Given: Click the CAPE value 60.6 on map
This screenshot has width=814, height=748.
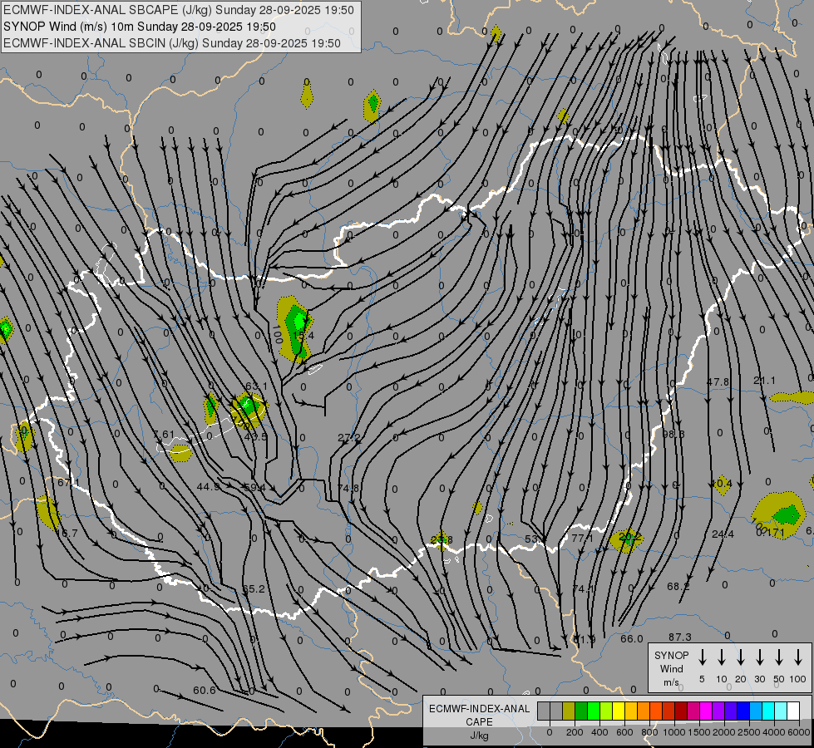Looking at the screenshot, I should pos(204,691).
